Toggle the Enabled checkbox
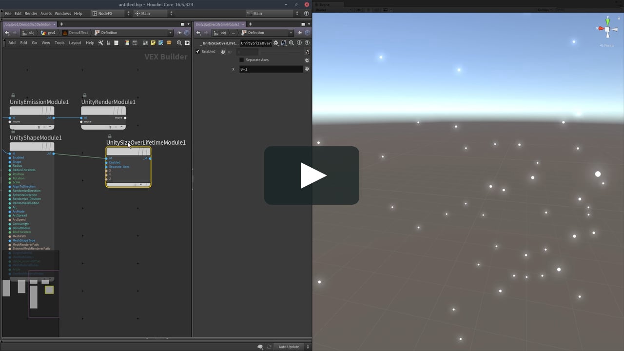 pos(198,52)
